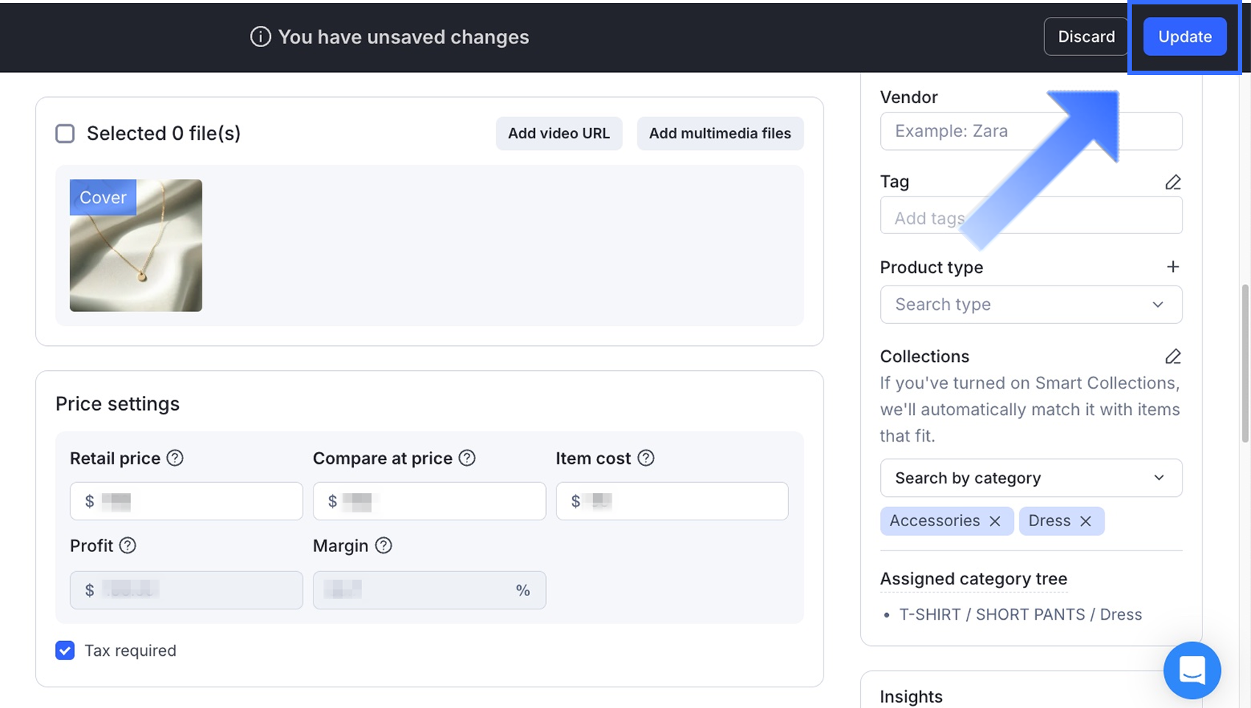Viewport: 1251px width, 708px height.
Task: Show help for Compare at price
Action: tap(467, 458)
